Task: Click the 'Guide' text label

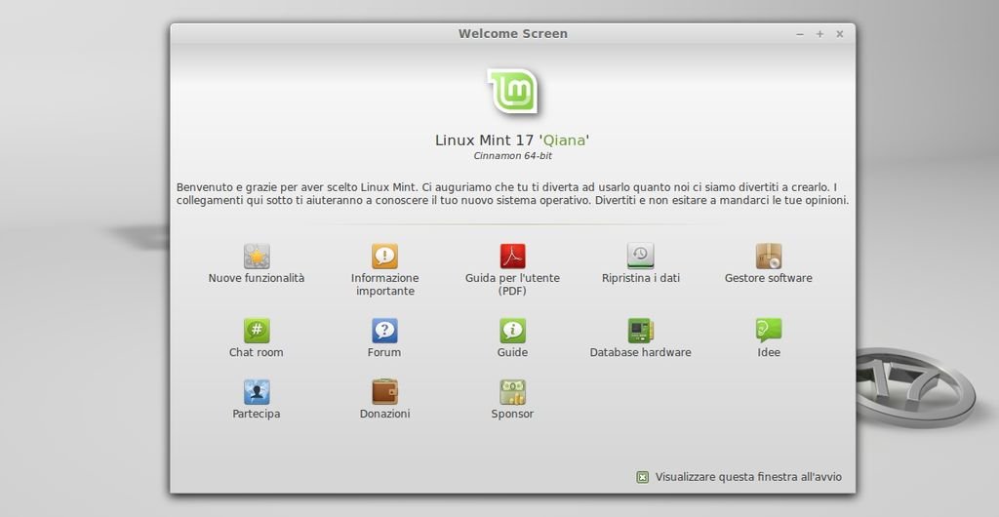Action: [512, 352]
